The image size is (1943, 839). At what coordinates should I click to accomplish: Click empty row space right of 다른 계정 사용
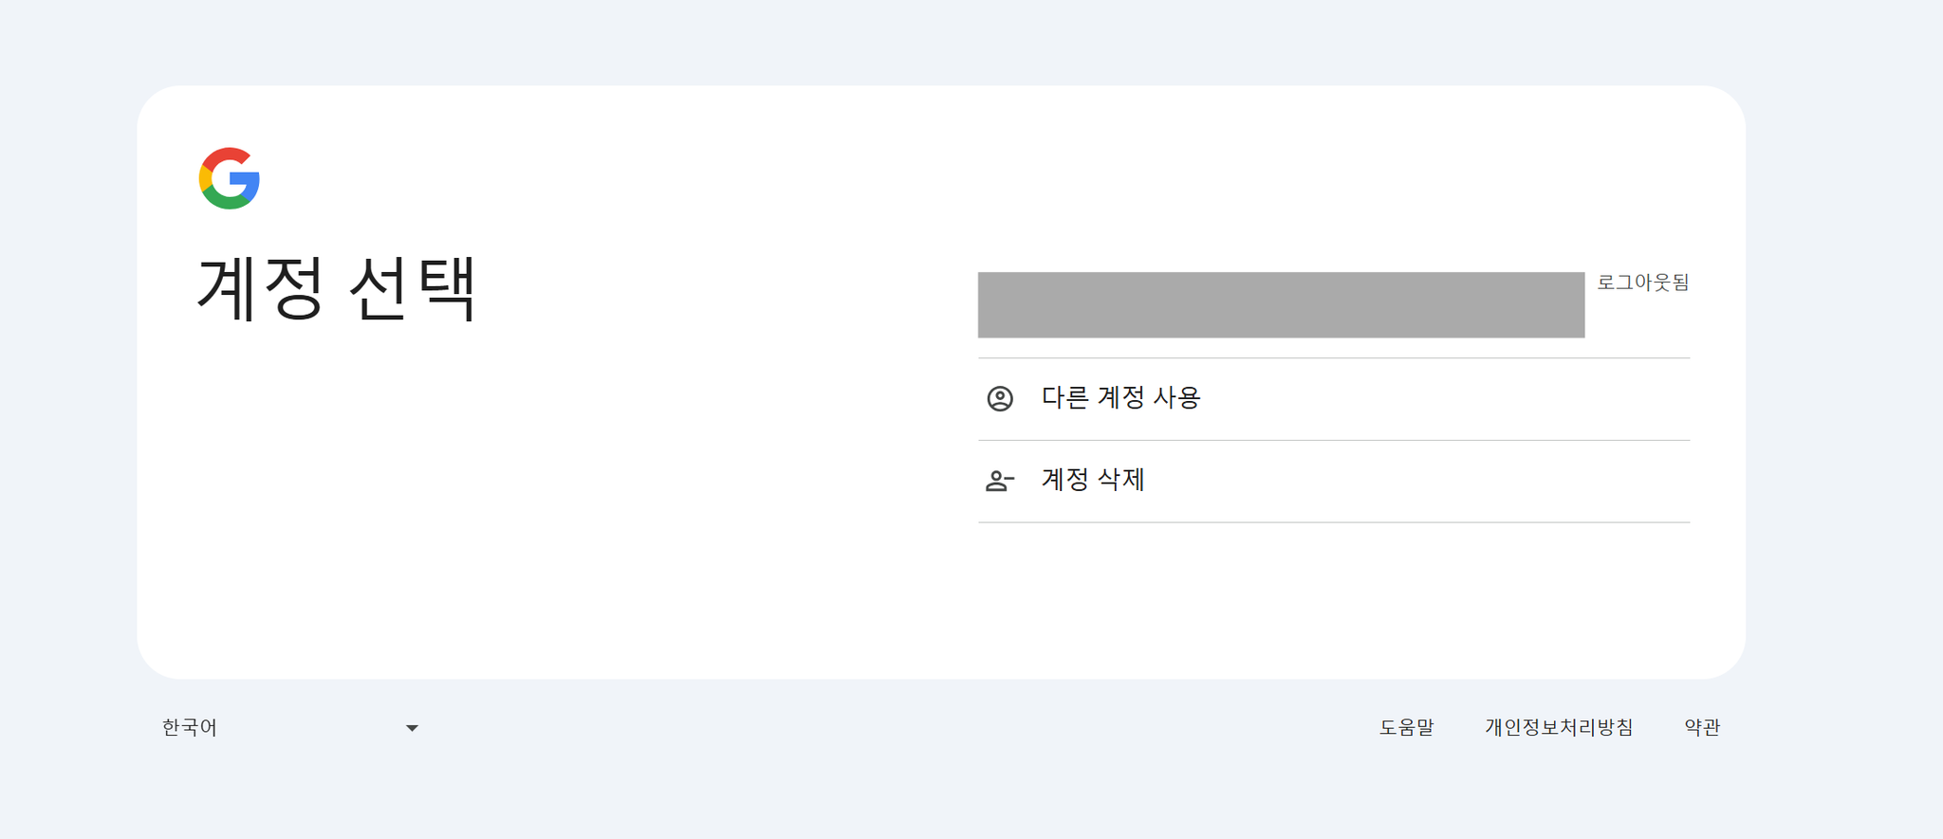click(1442, 399)
